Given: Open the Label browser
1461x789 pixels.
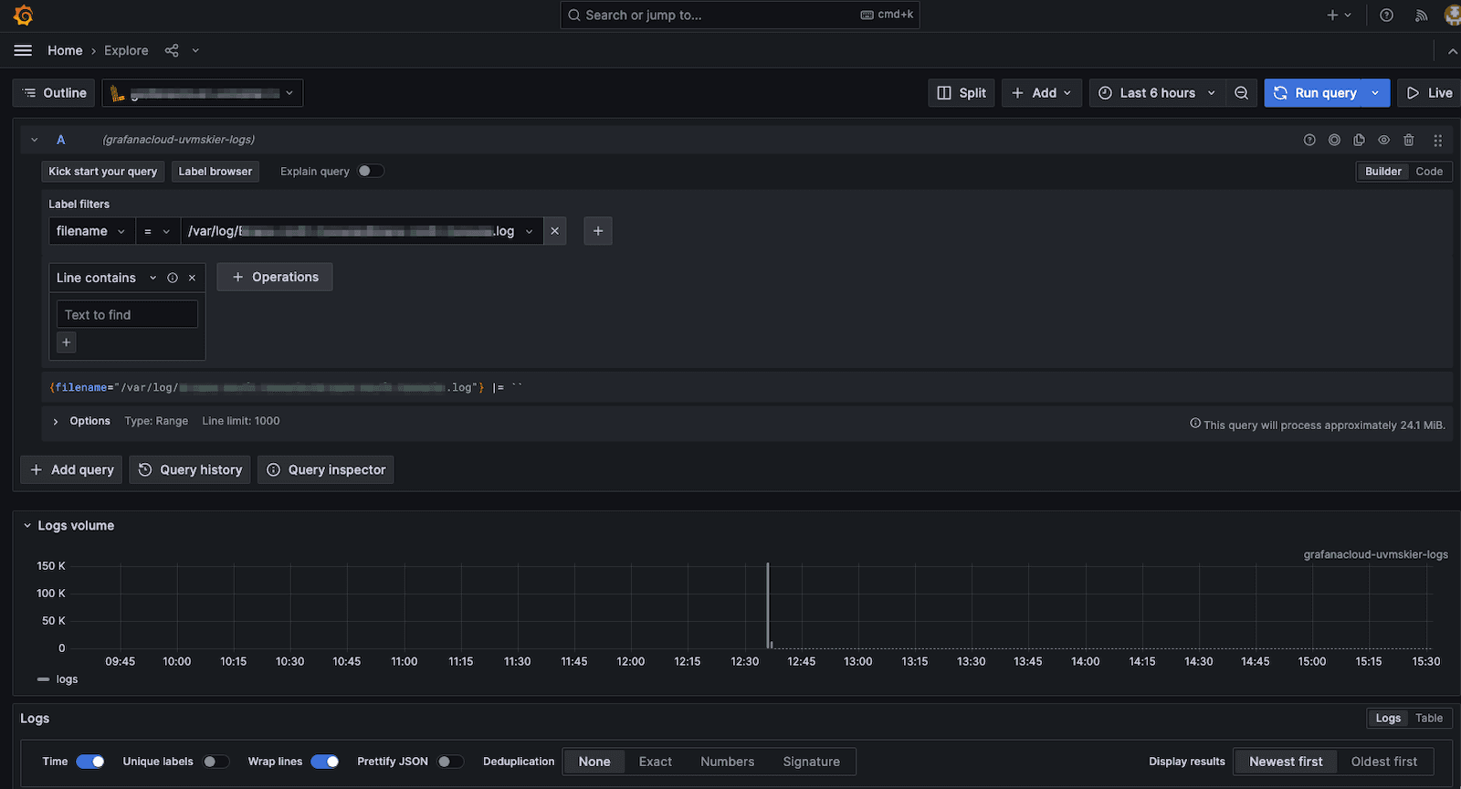Looking at the screenshot, I should (x=215, y=172).
